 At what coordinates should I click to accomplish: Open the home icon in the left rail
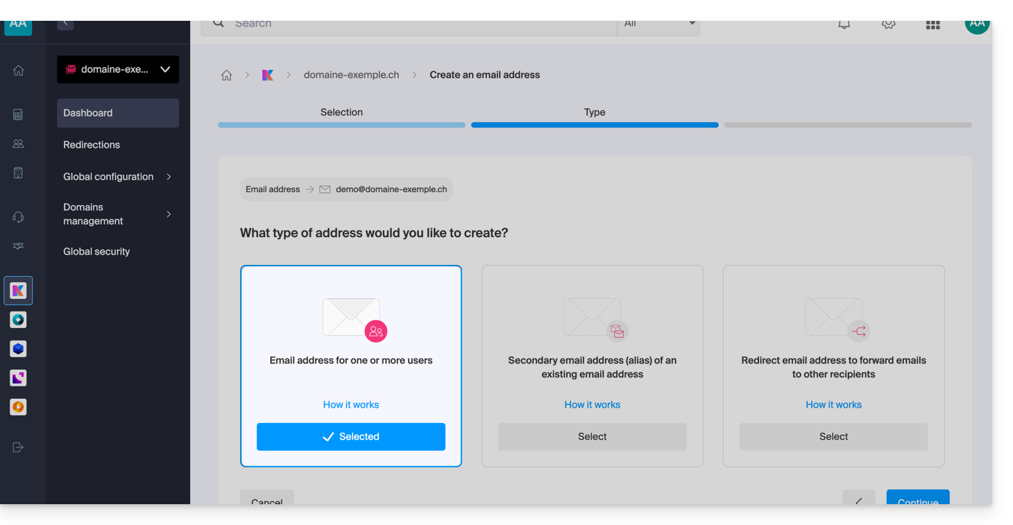click(x=19, y=70)
